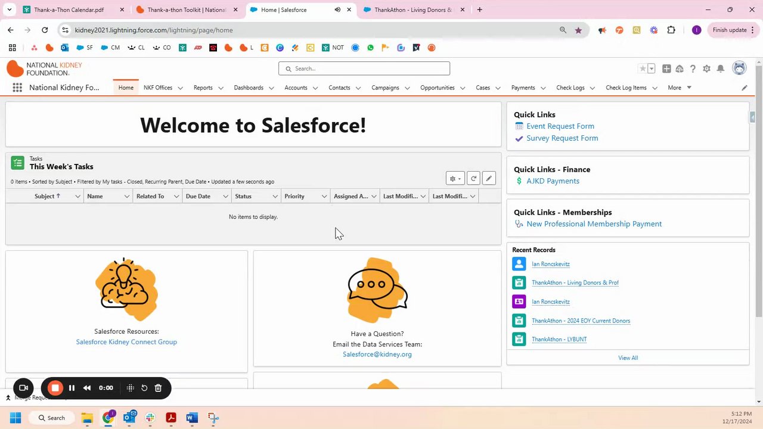Add this page to Salesforce favorites star

point(643,69)
